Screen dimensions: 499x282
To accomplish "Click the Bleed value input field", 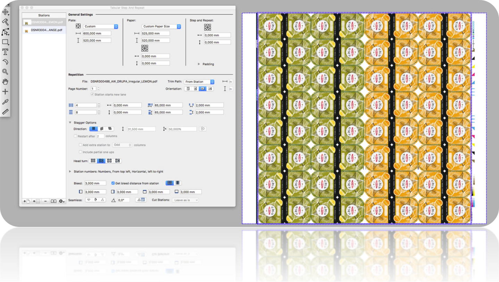I will pos(95,183).
